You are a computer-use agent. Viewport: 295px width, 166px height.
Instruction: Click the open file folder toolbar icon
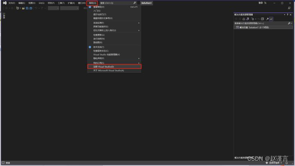click(23, 8)
